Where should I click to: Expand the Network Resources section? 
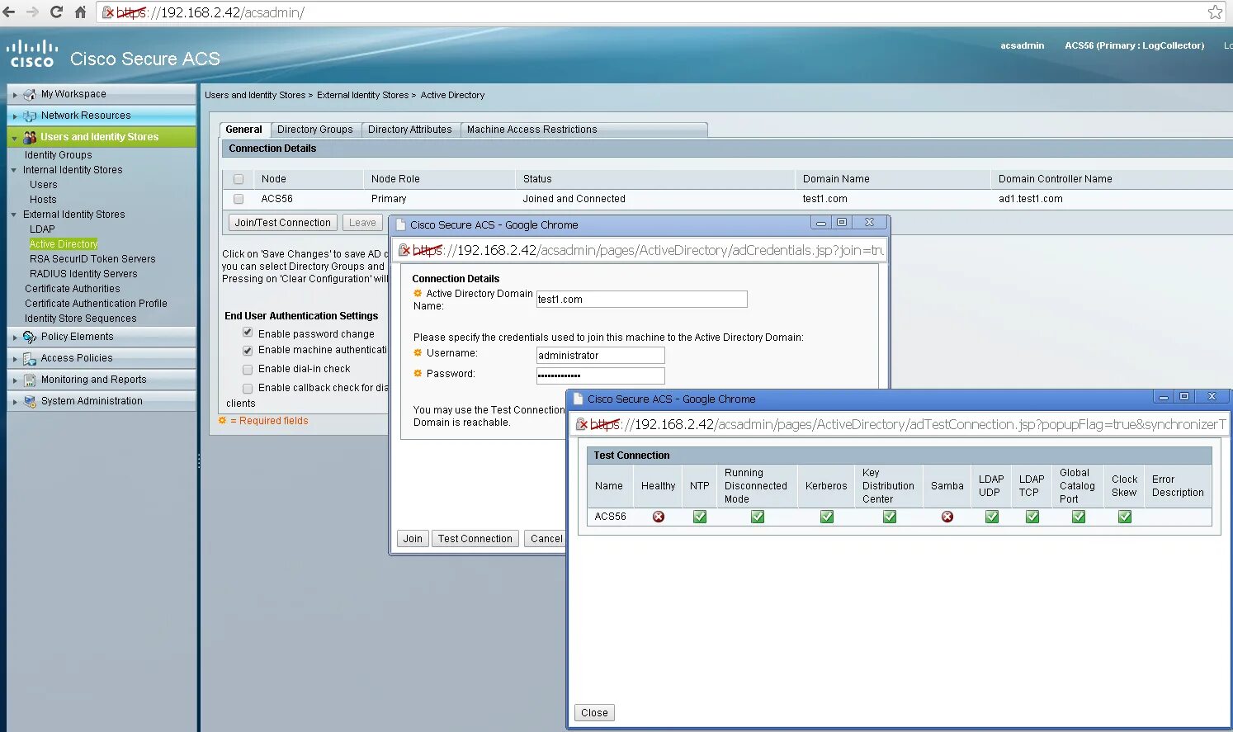coord(15,116)
